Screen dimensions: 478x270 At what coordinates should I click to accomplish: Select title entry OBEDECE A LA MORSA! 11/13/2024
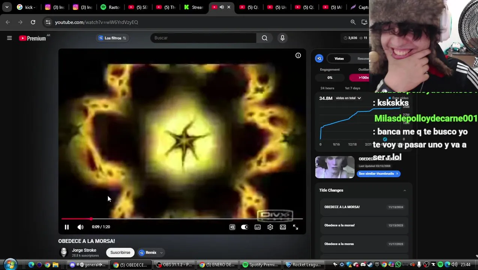364,207
